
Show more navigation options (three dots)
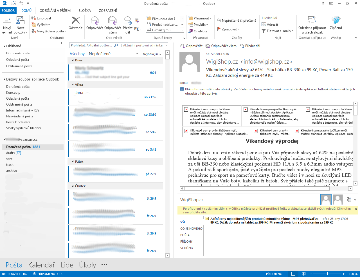pos(104,265)
